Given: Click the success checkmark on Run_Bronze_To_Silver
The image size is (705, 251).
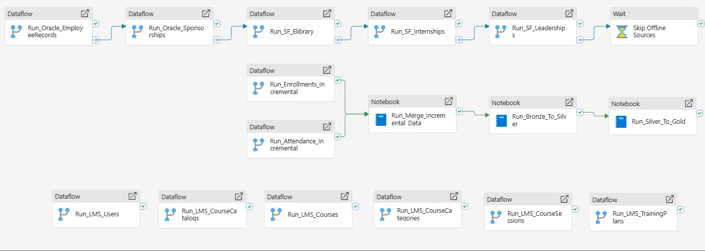Looking at the screenshot, I should (x=580, y=112).
